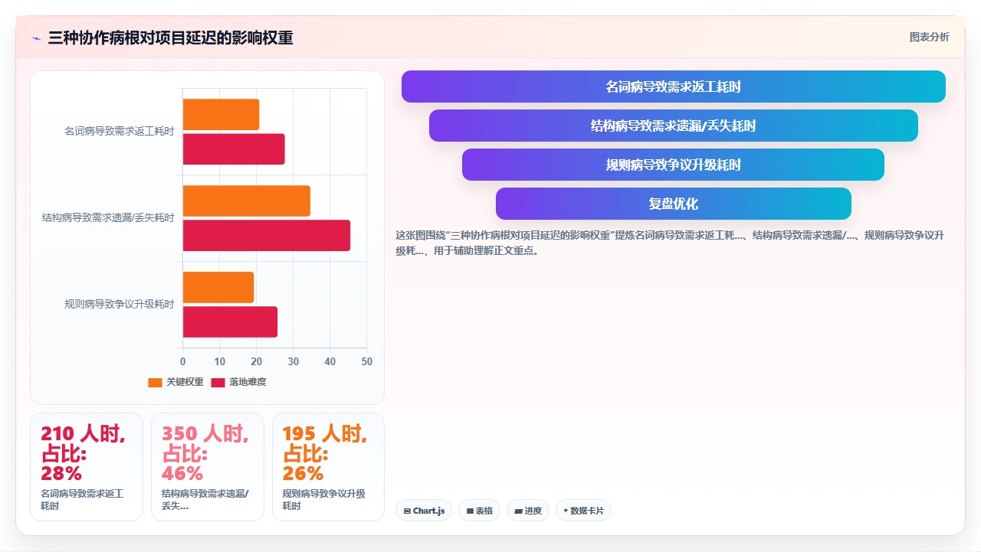Click red bar for 名词病导致需求返工耗时
Image resolution: width=981 pixels, height=552 pixels.
(234, 149)
